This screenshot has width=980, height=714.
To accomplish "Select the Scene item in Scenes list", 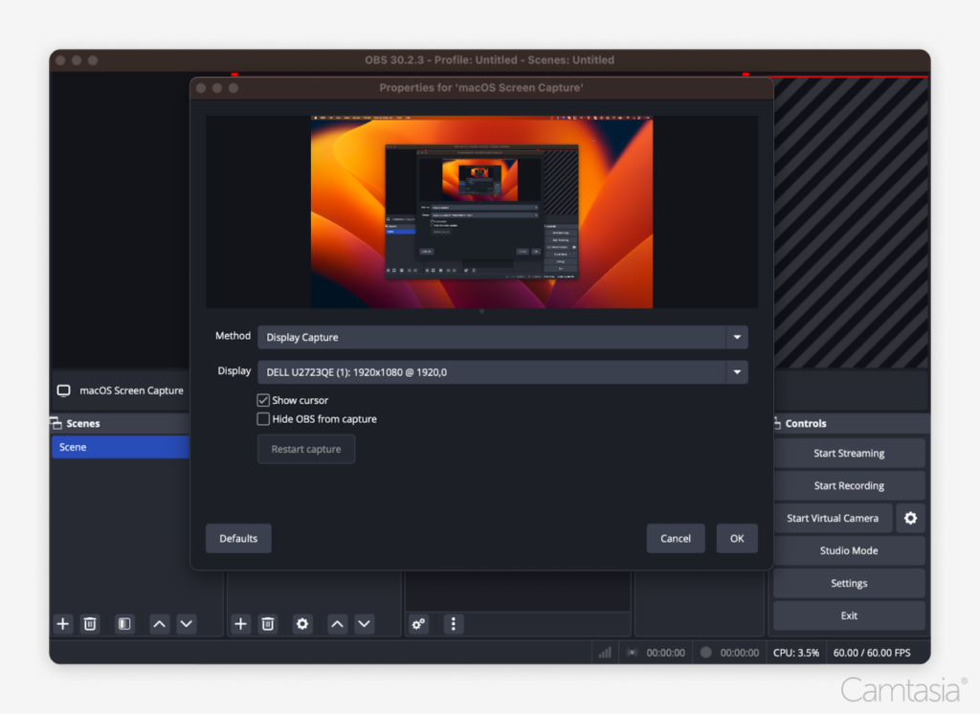I will click(x=120, y=447).
